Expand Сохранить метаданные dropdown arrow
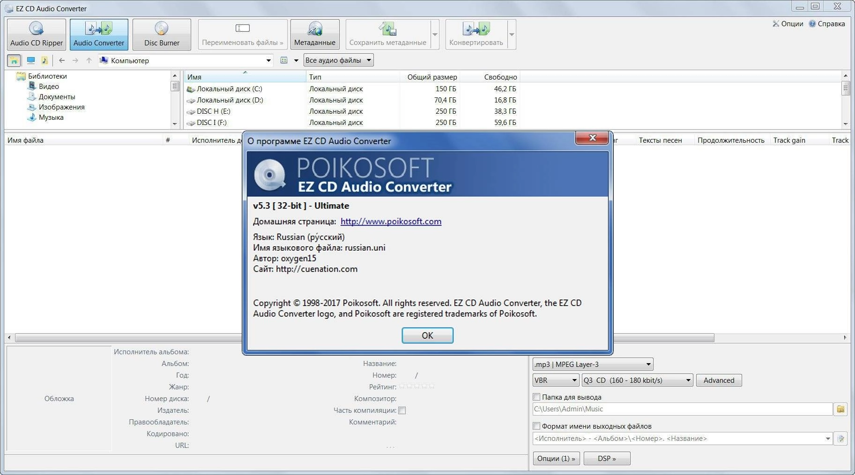 pos(435,35)
